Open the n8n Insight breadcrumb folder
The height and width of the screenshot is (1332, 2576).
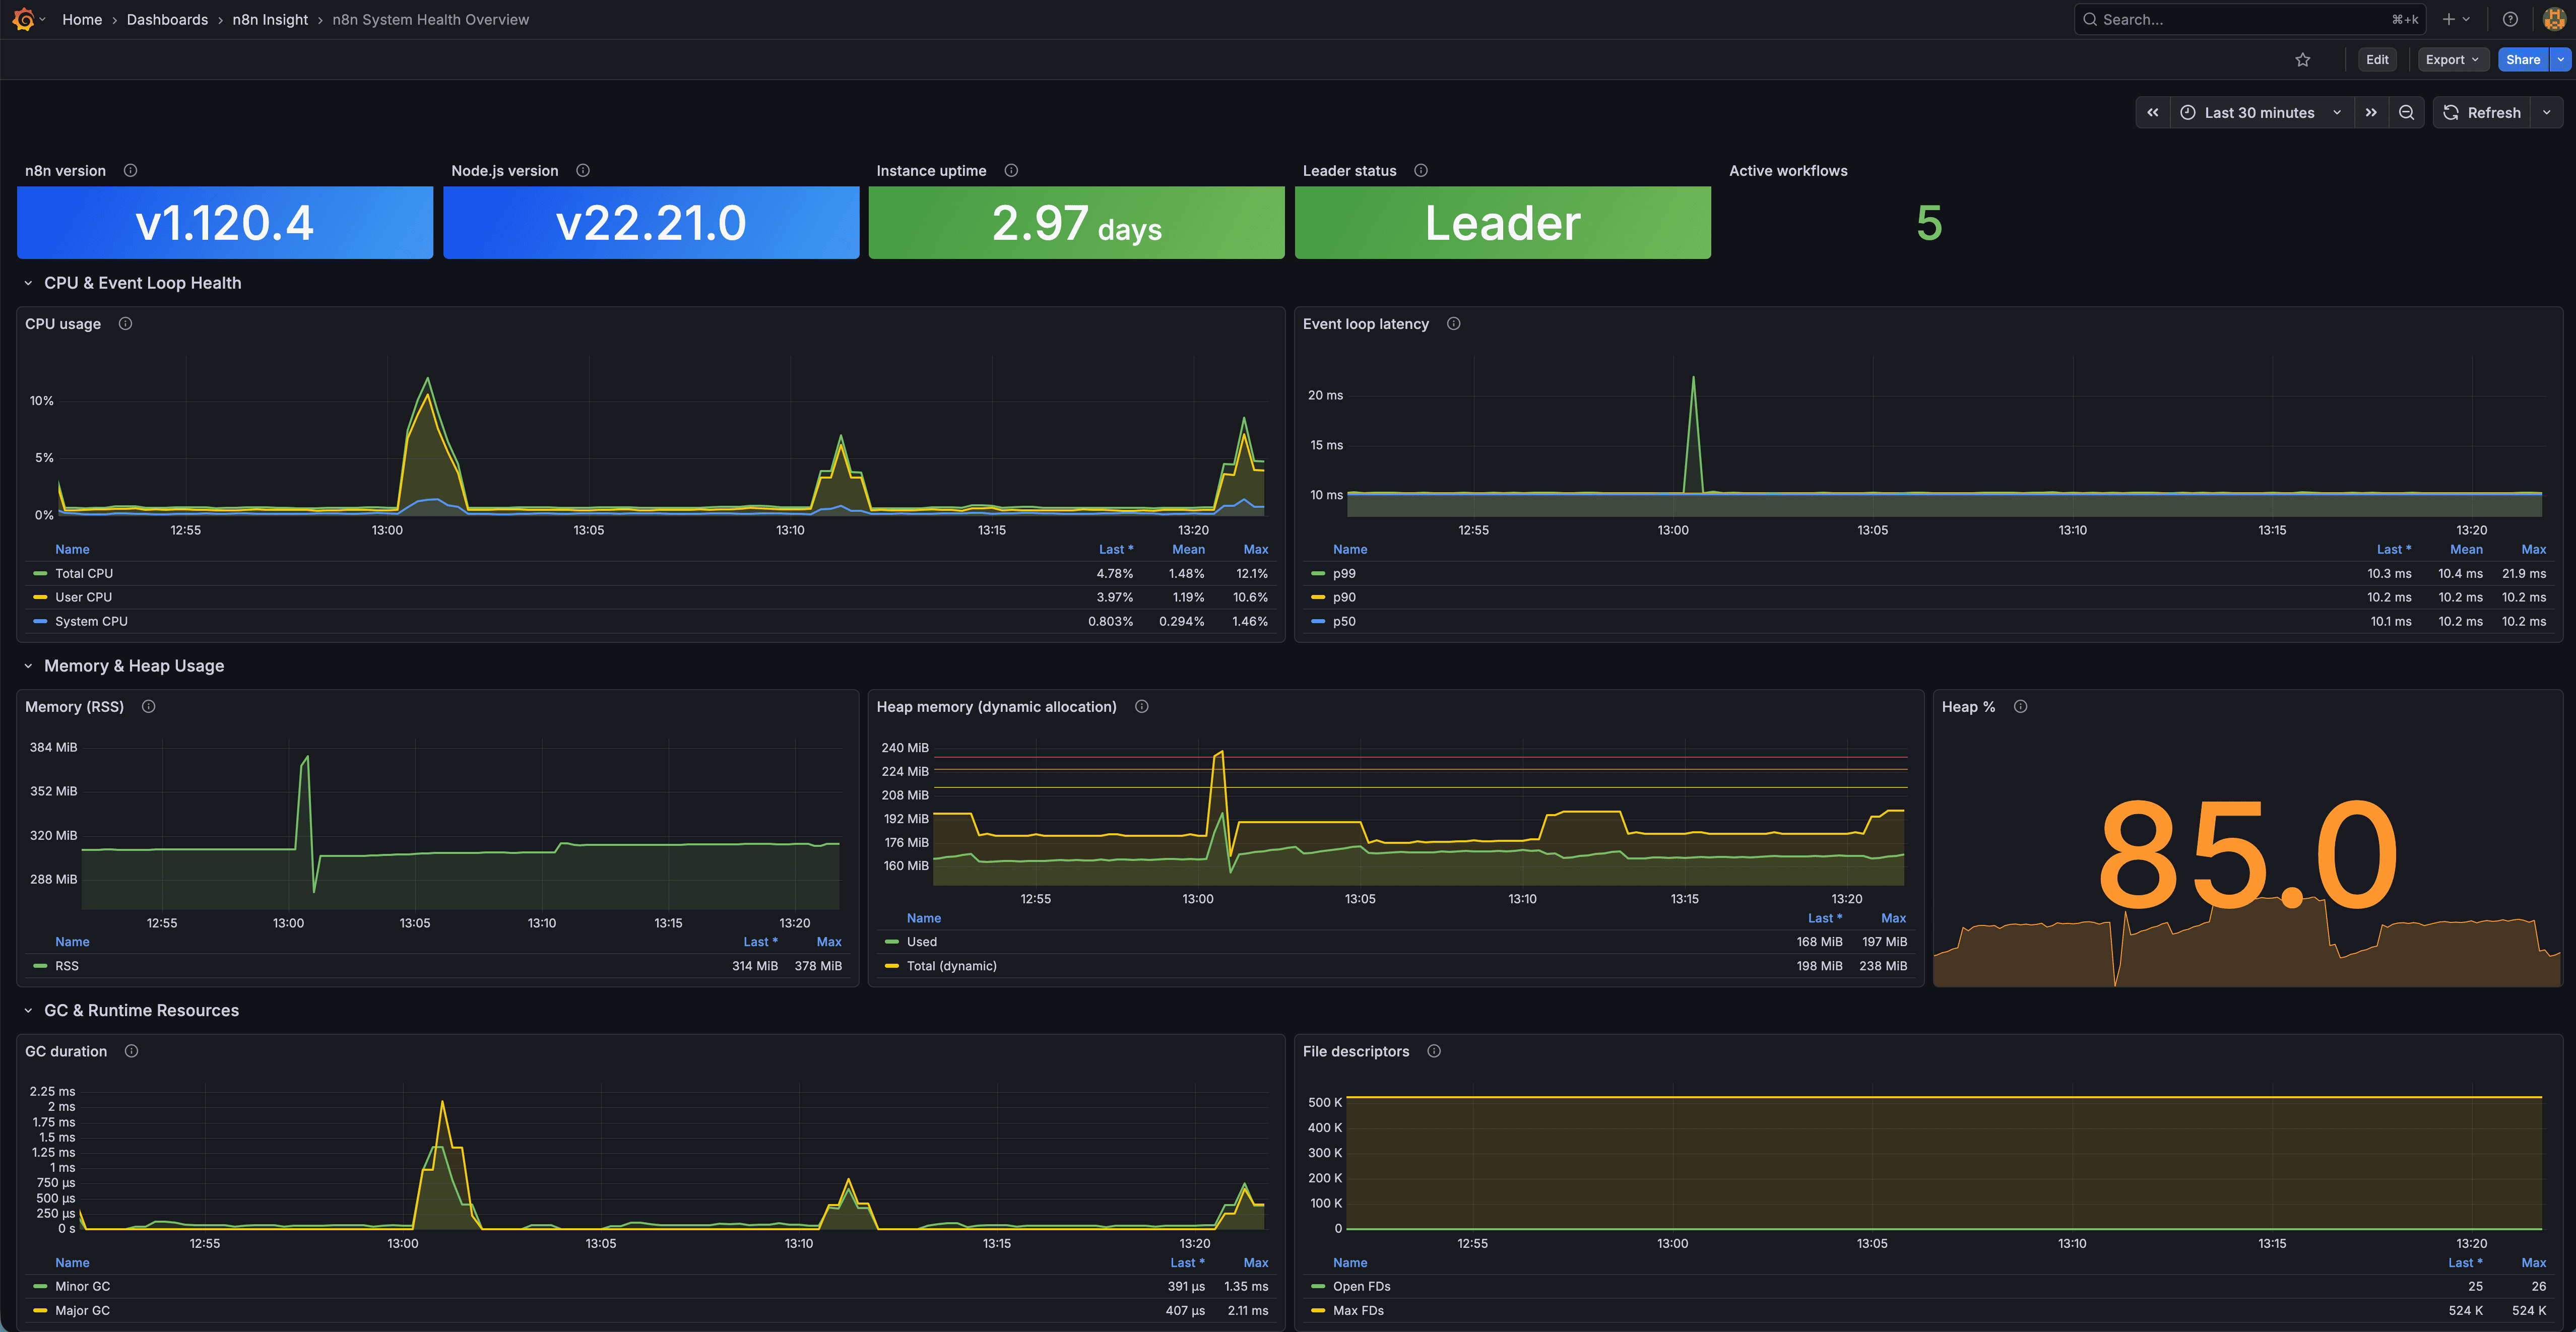pyautogui.click(x=270, y=19)
